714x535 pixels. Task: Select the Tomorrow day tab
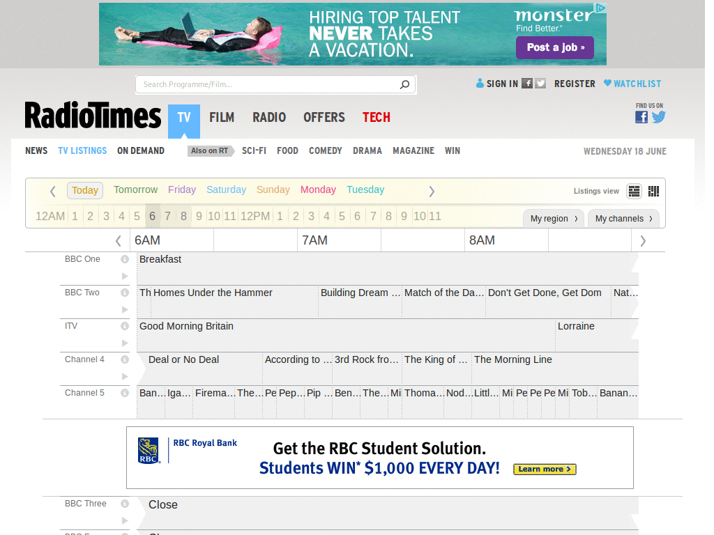point(136,189)
